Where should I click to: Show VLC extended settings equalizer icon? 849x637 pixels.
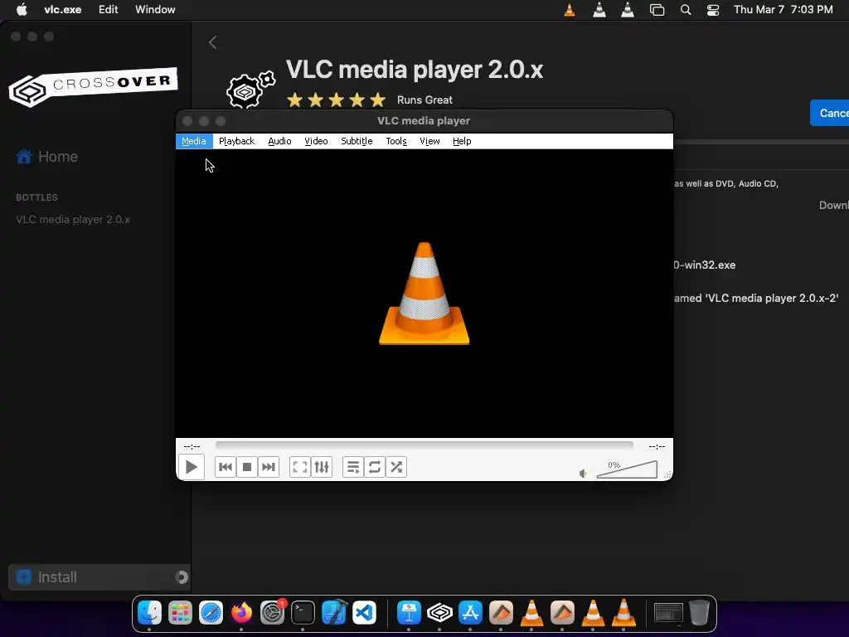pyautogui.click(x=322, y=467)
